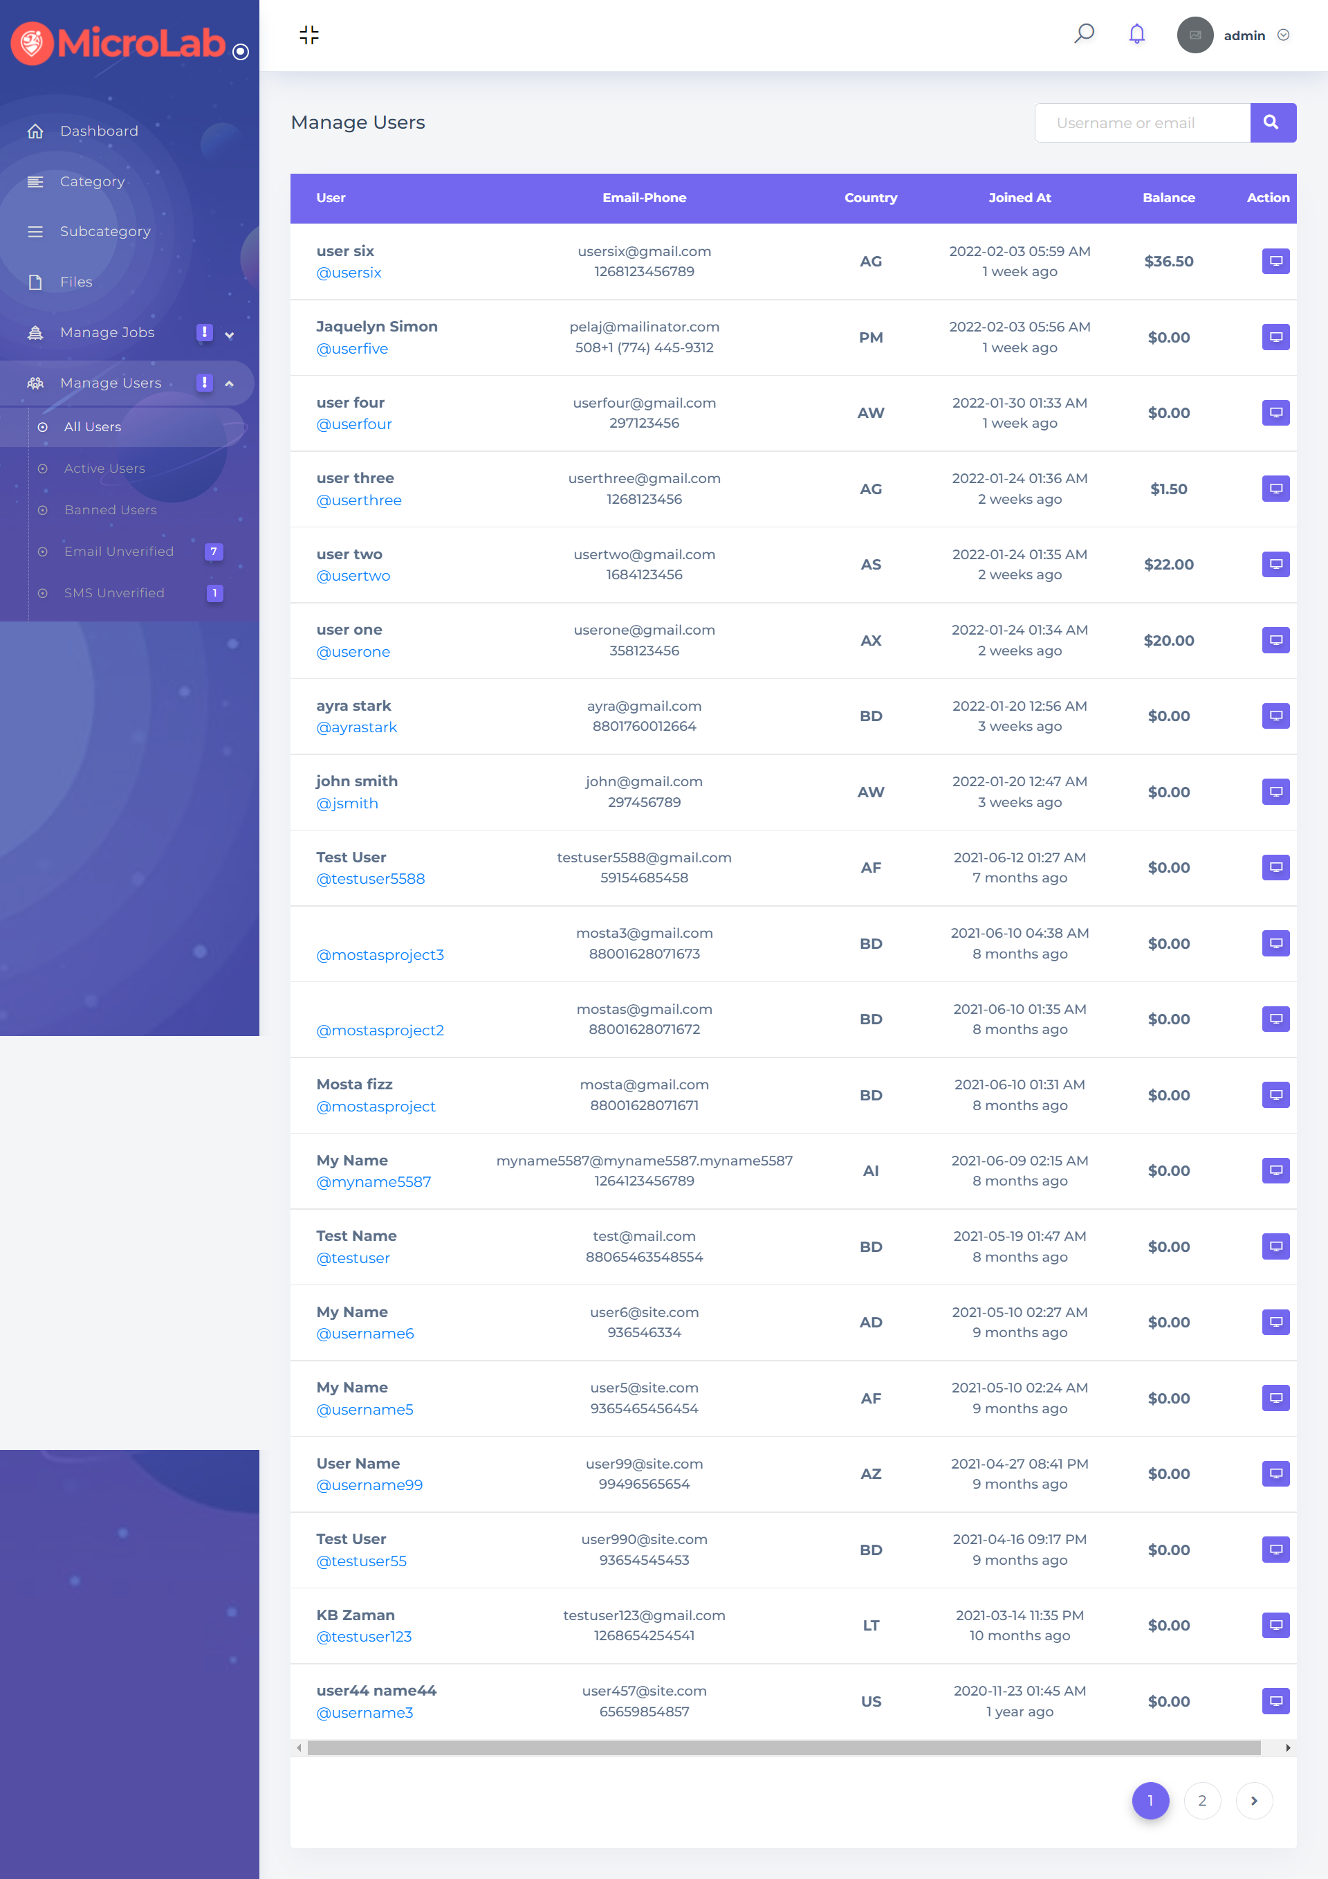Open details icon for user six
The width and height of the screenshot is (1328, 1879).
tap(1274, 261)
